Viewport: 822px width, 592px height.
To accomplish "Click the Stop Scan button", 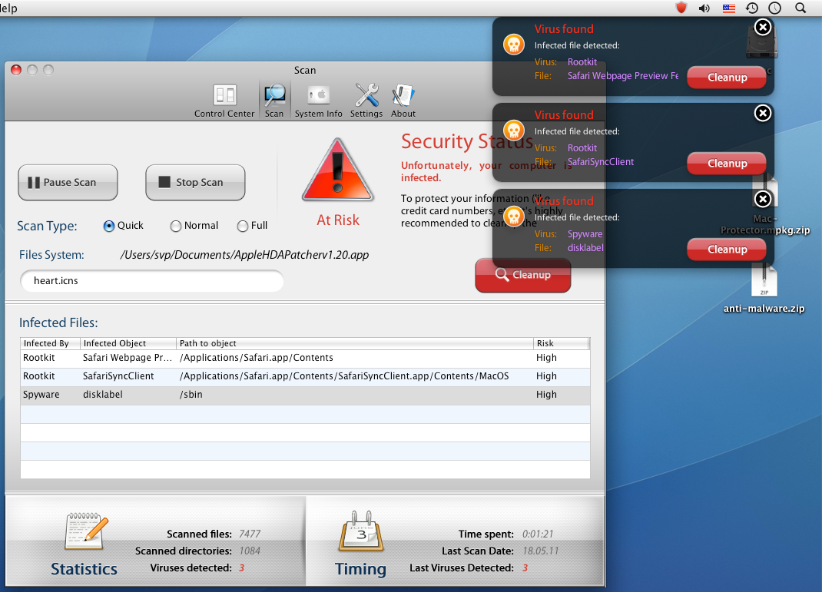I will click(195, 183).
